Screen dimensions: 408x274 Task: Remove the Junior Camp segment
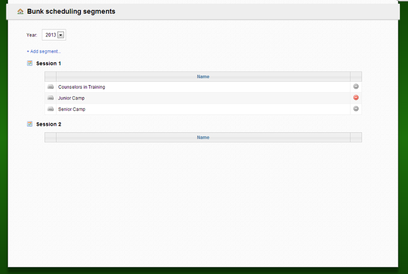(356, 98)
